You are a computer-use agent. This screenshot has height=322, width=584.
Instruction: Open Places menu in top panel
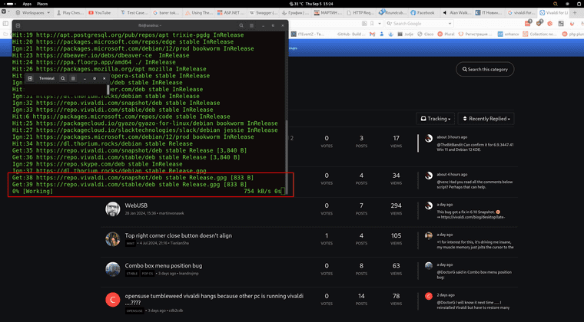pos(42,4)
